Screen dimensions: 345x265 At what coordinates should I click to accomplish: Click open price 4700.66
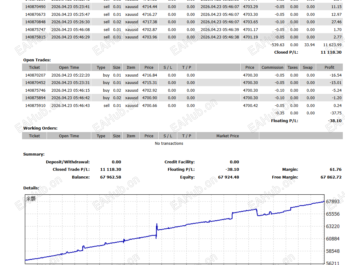[x=150, y=106]
